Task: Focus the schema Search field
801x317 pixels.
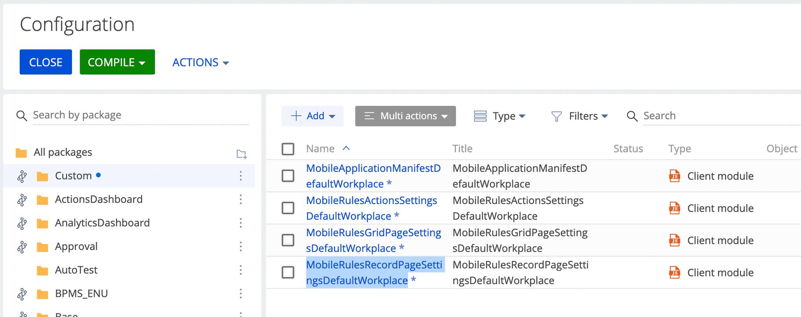Action: [722, 116]
